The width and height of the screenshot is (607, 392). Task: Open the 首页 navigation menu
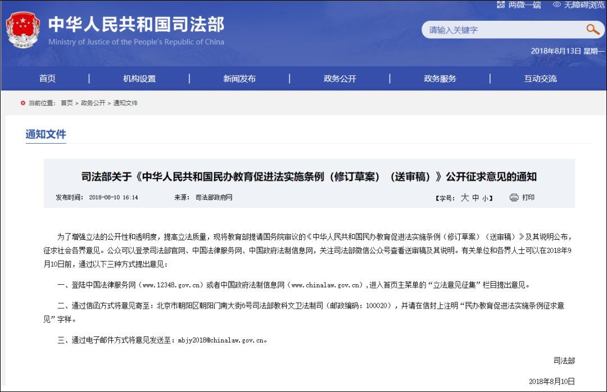47,79
